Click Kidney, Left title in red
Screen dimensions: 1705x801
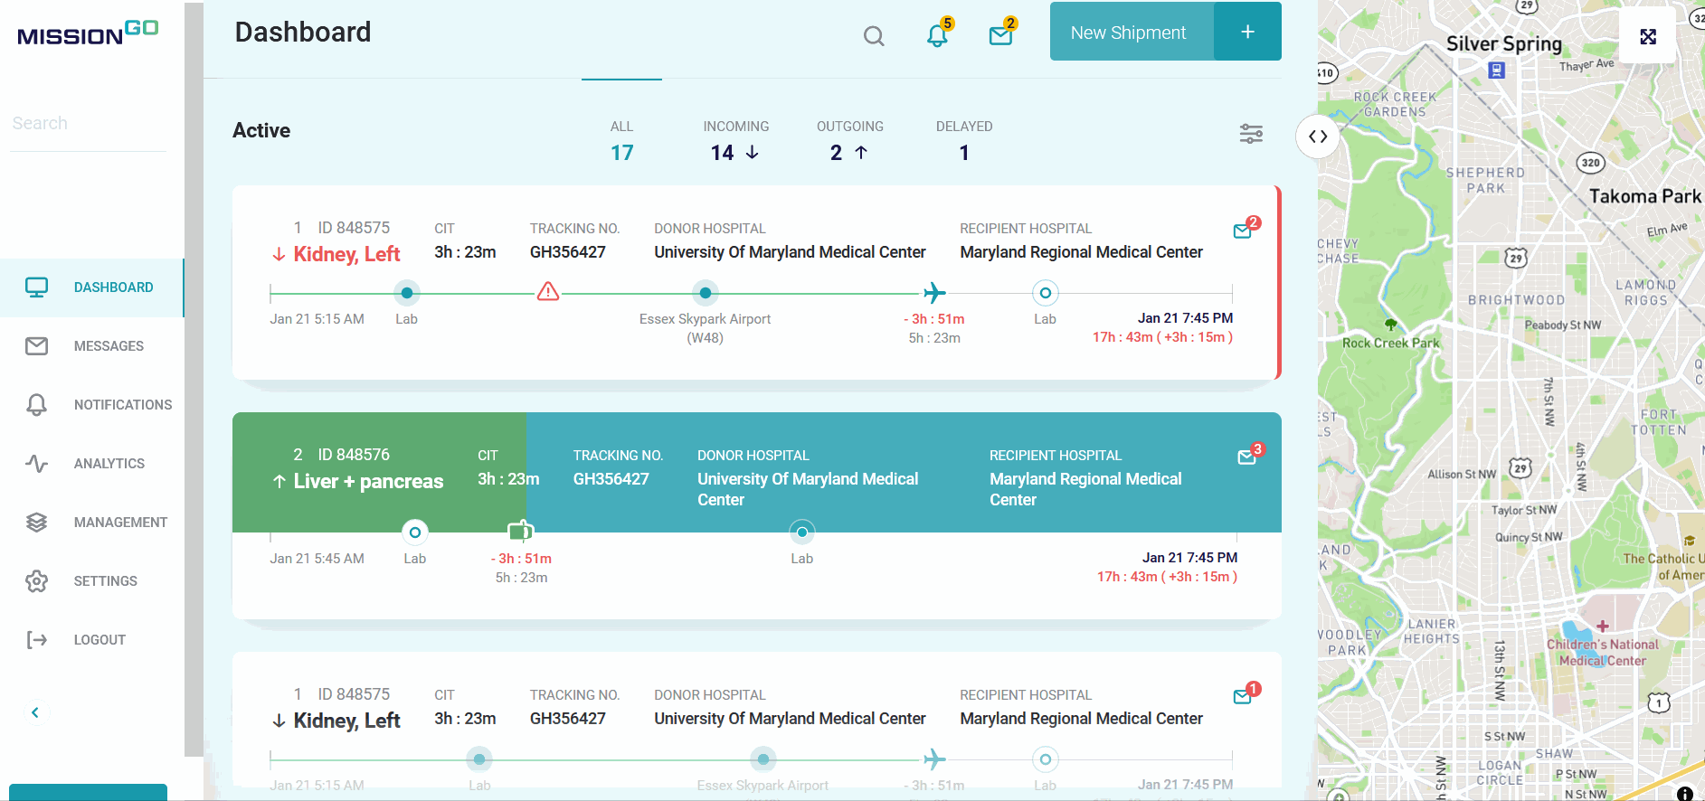pyautogui.click(x=346, y=254)
